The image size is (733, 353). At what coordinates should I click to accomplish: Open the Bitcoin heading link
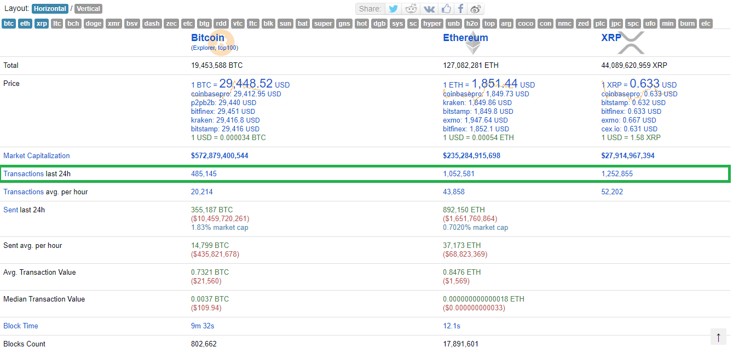pos(207,38)
